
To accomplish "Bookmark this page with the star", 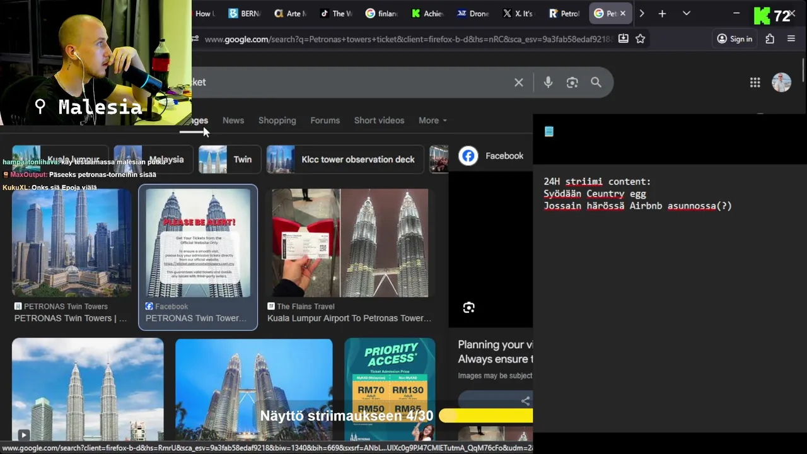I will pyautogui.click(x=641, y=39).
